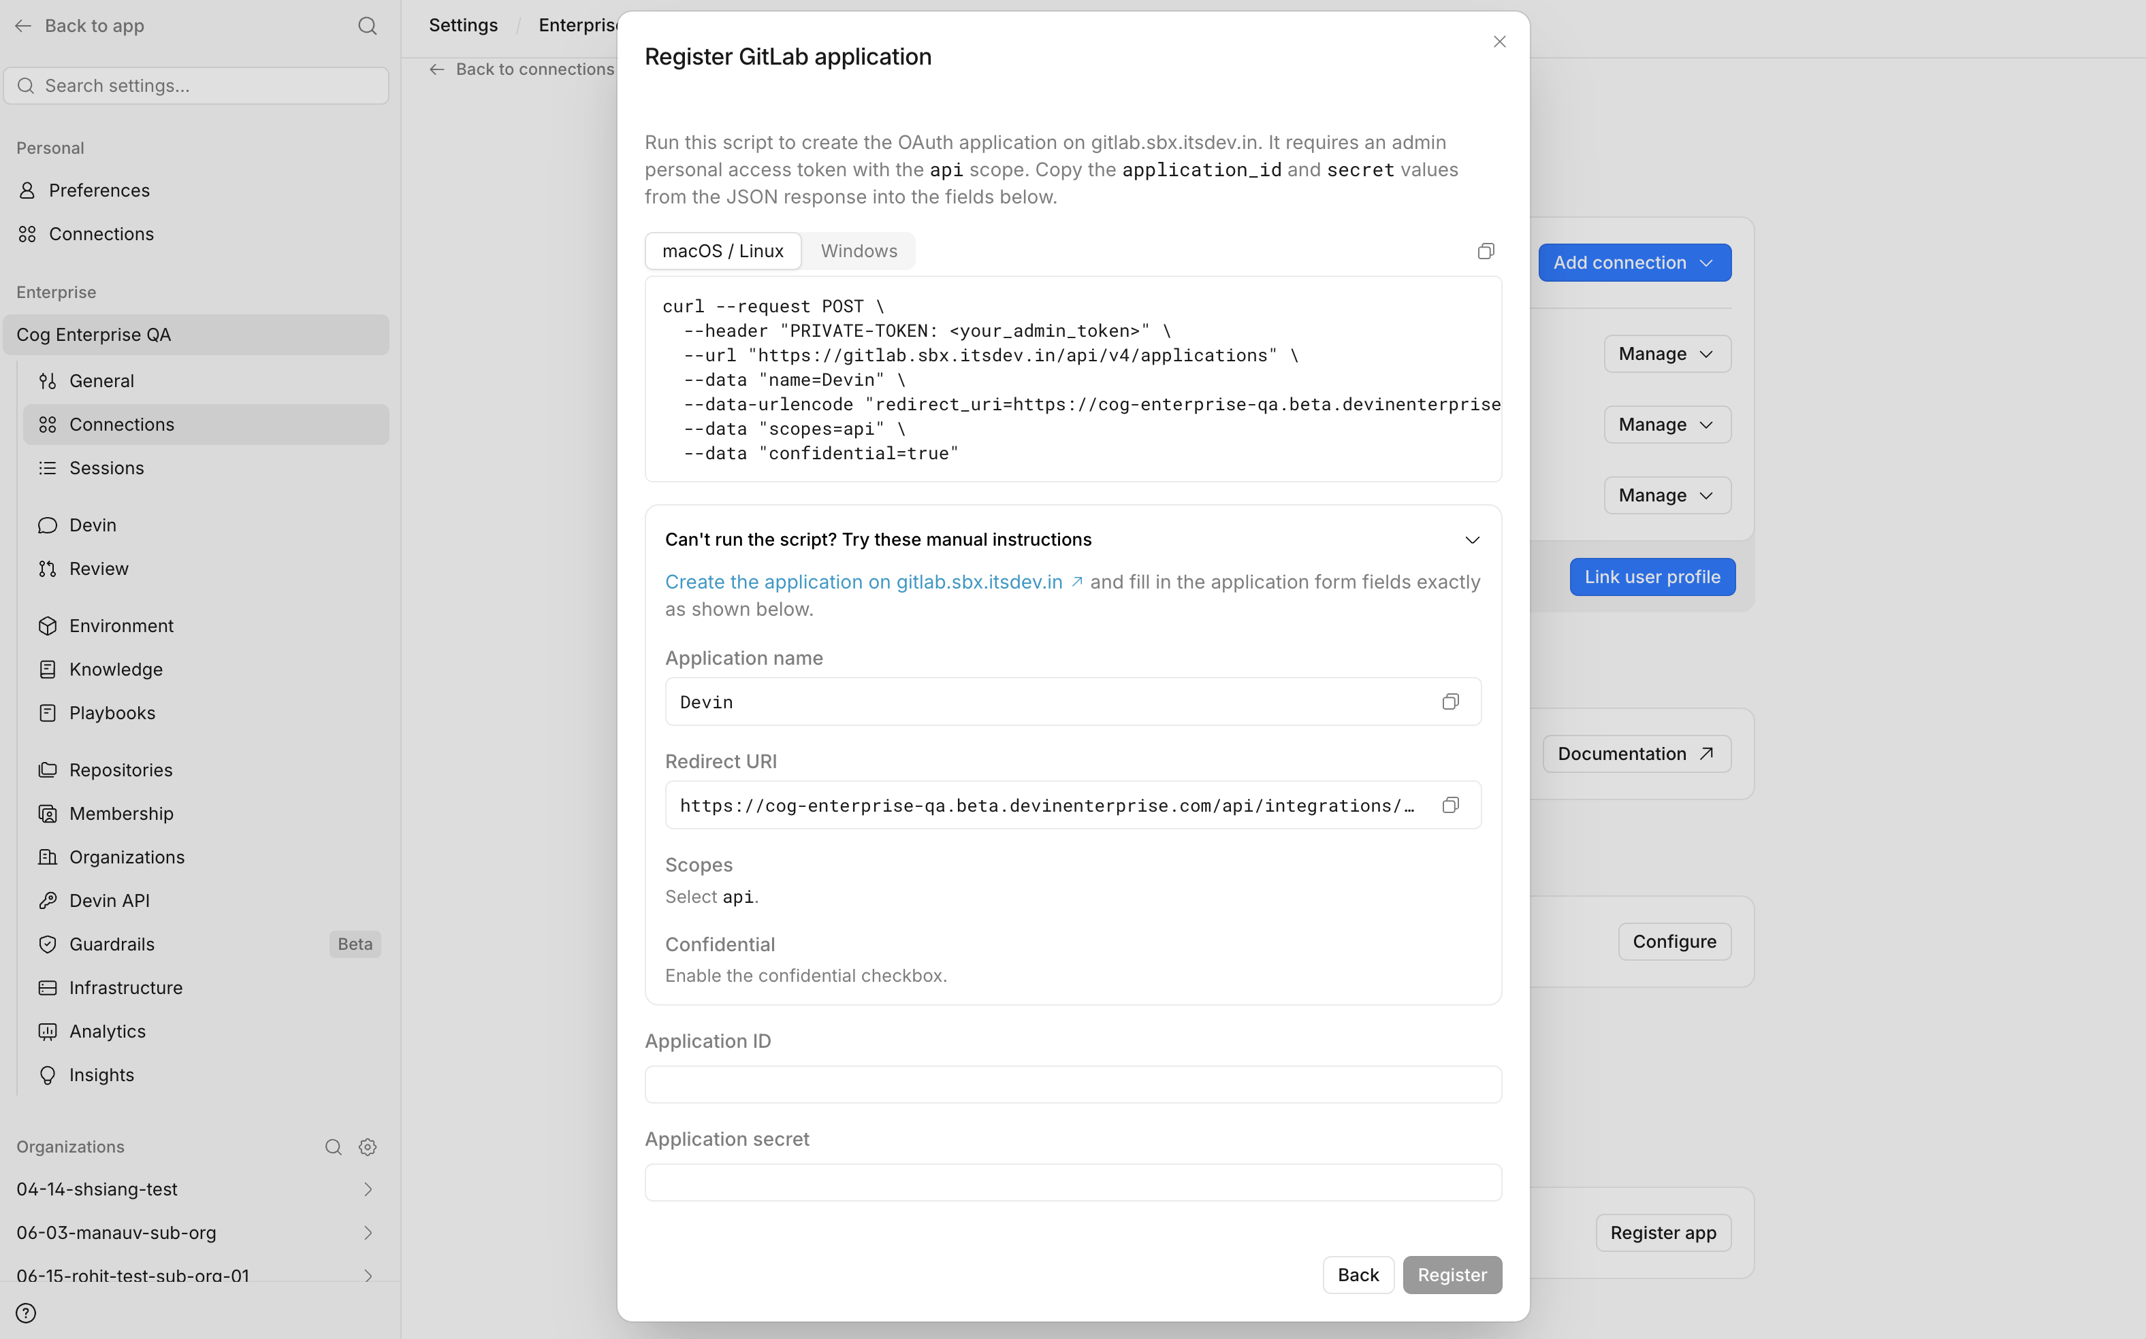Open the Add connection dropdown
The image size is (2146, 1339).
[1634, 263]
